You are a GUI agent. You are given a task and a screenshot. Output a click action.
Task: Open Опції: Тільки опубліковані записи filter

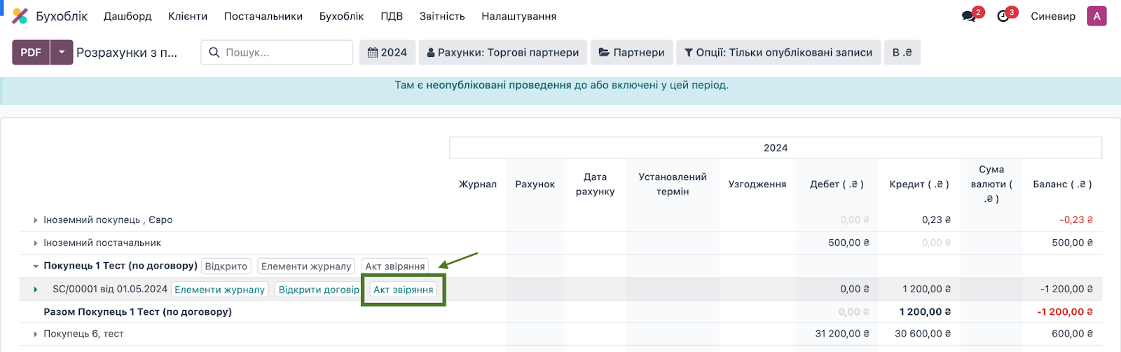(778, 53)
